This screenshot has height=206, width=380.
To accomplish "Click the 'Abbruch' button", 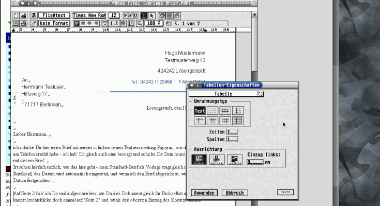I will [x=234, y=193].
